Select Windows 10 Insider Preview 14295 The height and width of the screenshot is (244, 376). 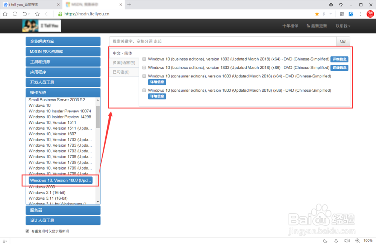60,117
